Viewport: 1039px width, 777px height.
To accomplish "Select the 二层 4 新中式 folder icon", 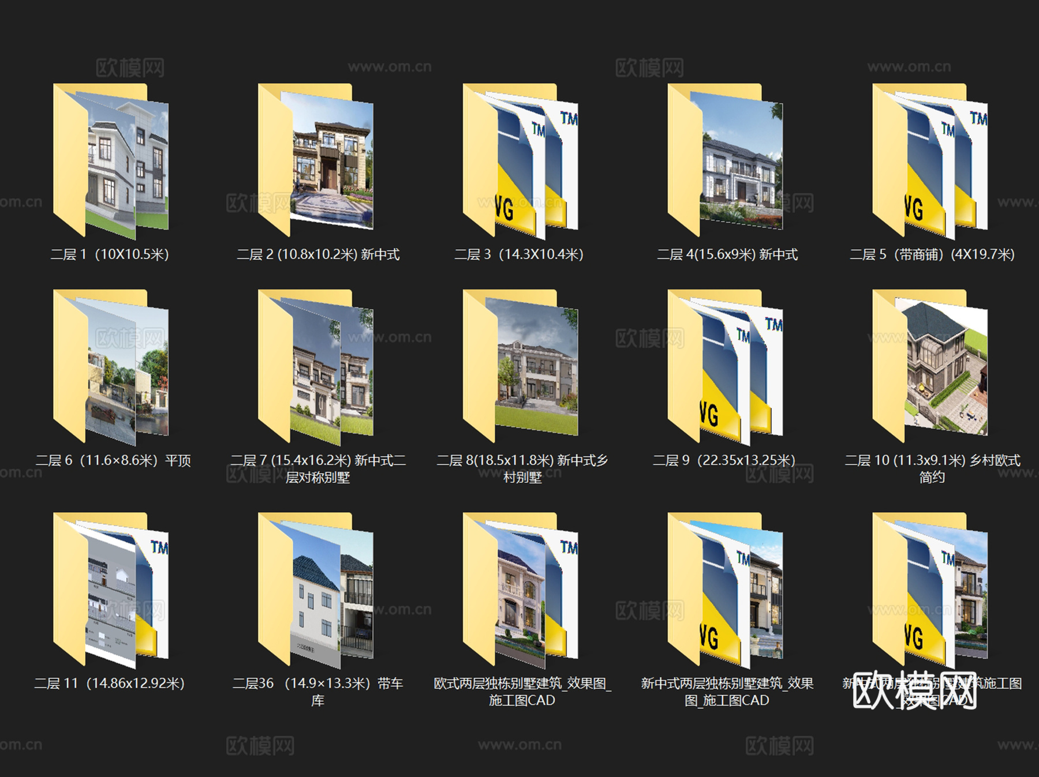I will [x=726, y=161].
